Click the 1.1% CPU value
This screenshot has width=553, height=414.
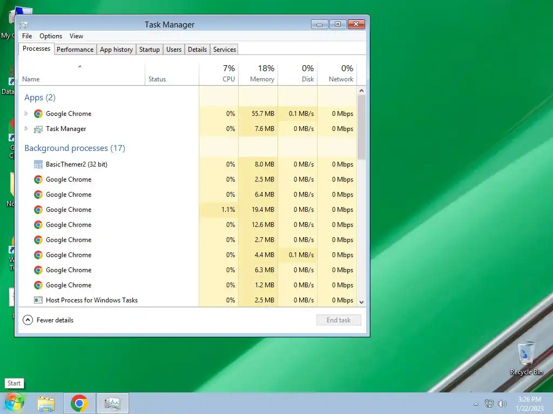(228, 210)
